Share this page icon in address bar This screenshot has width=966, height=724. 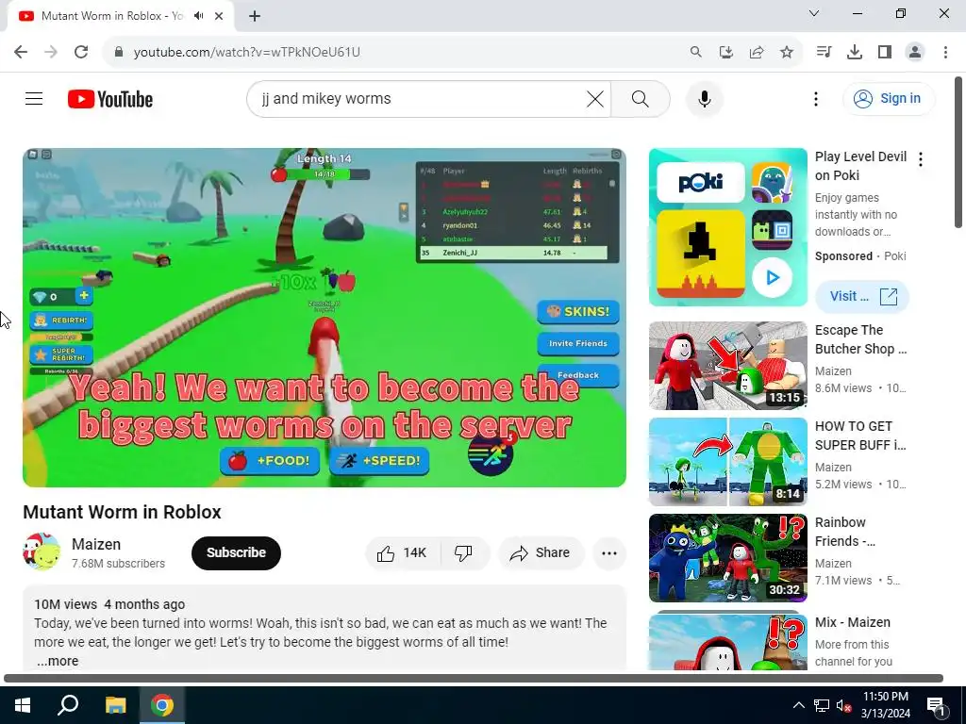coord(757,52)
